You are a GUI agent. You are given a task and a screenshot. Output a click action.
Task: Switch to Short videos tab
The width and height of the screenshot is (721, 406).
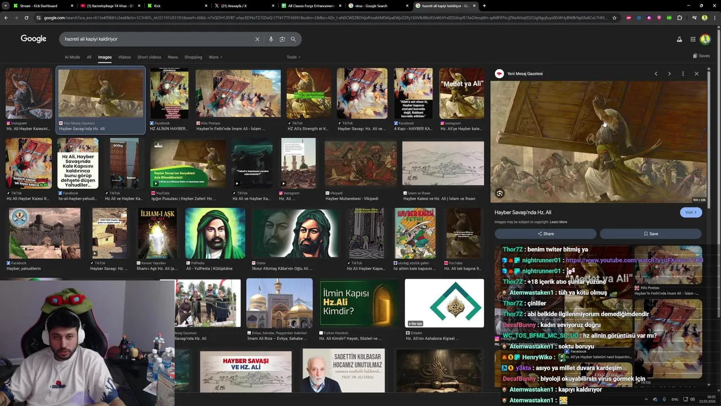click(149, 57)
